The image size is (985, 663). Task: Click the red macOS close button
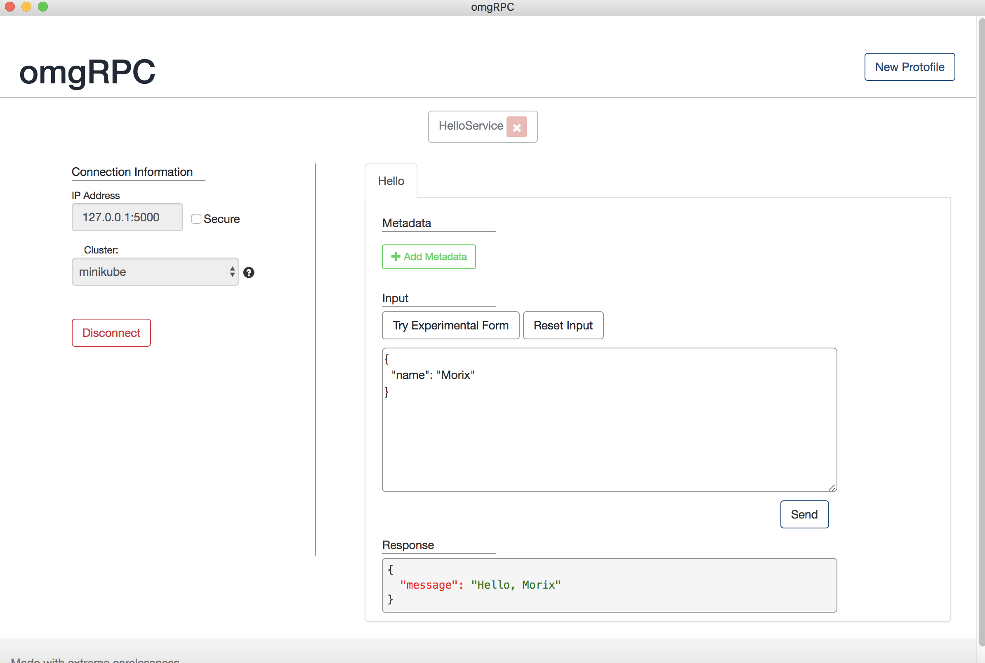pos(10,7)
